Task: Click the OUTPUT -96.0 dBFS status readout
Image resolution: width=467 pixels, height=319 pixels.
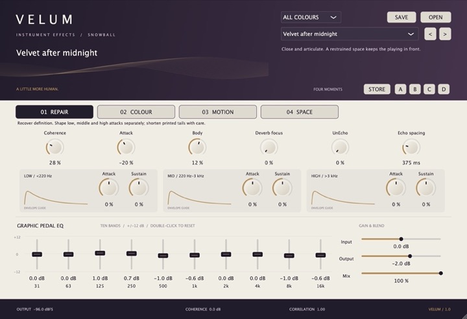Action: coord(35,309)
